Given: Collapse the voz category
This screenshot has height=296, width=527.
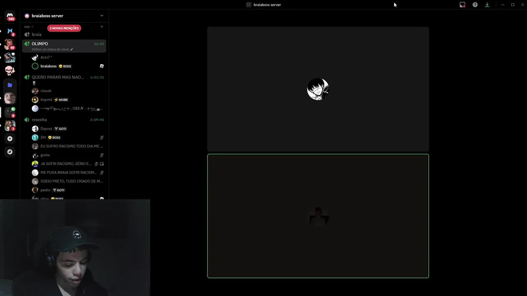Looking at the screenshot, I should click(x=29, y=27).
